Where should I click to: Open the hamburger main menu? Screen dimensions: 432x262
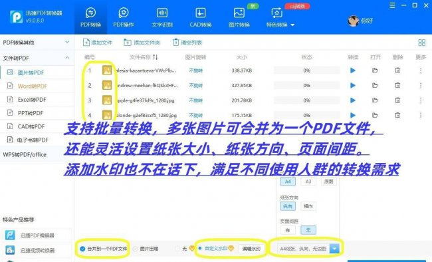pos(392,5)
